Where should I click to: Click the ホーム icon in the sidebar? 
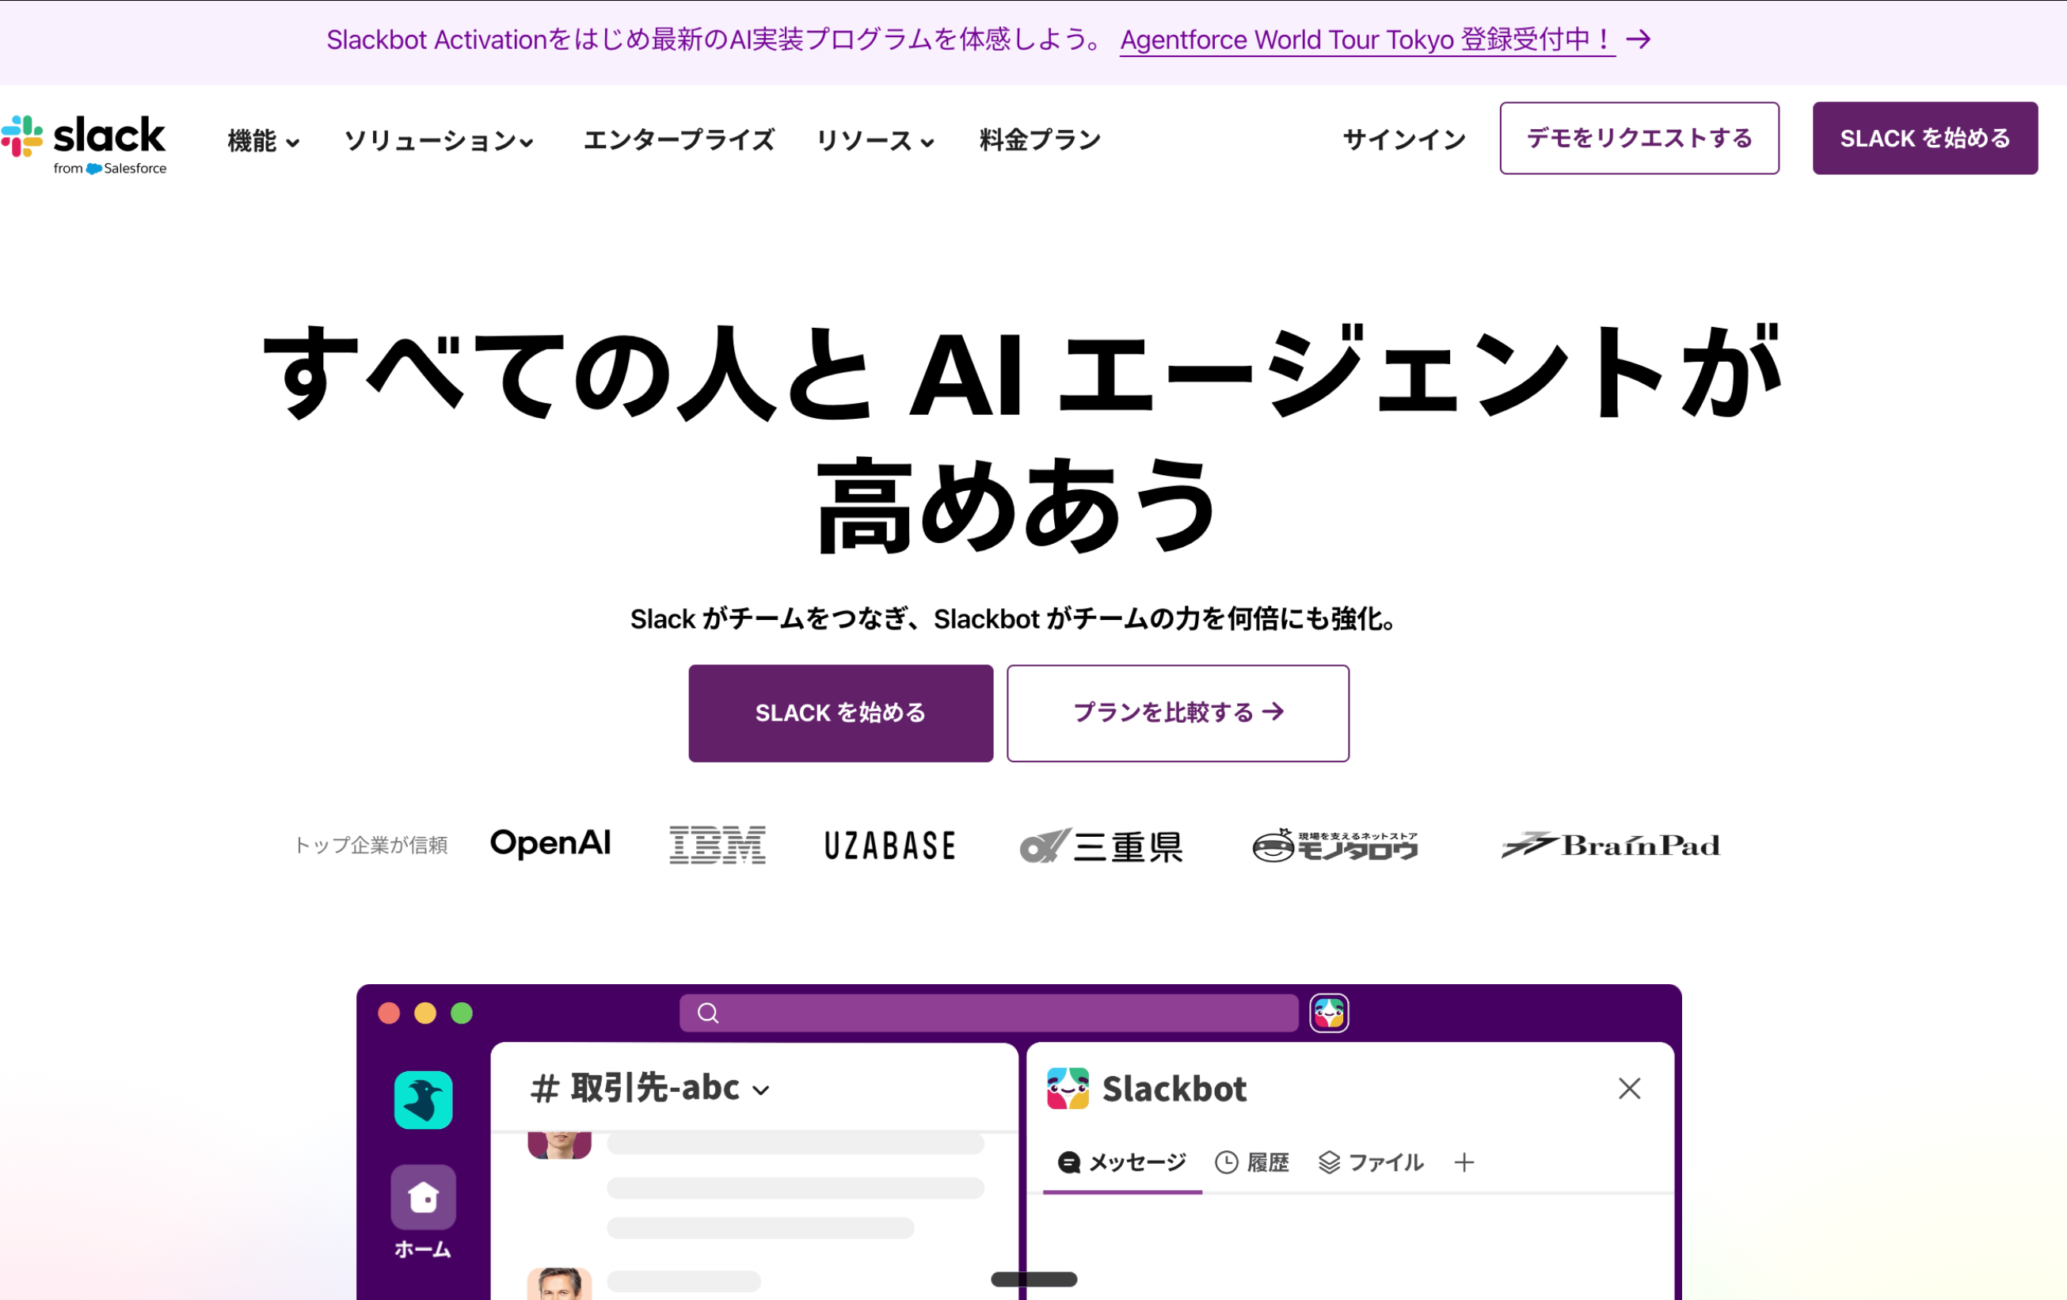(x=423, y=1197)
